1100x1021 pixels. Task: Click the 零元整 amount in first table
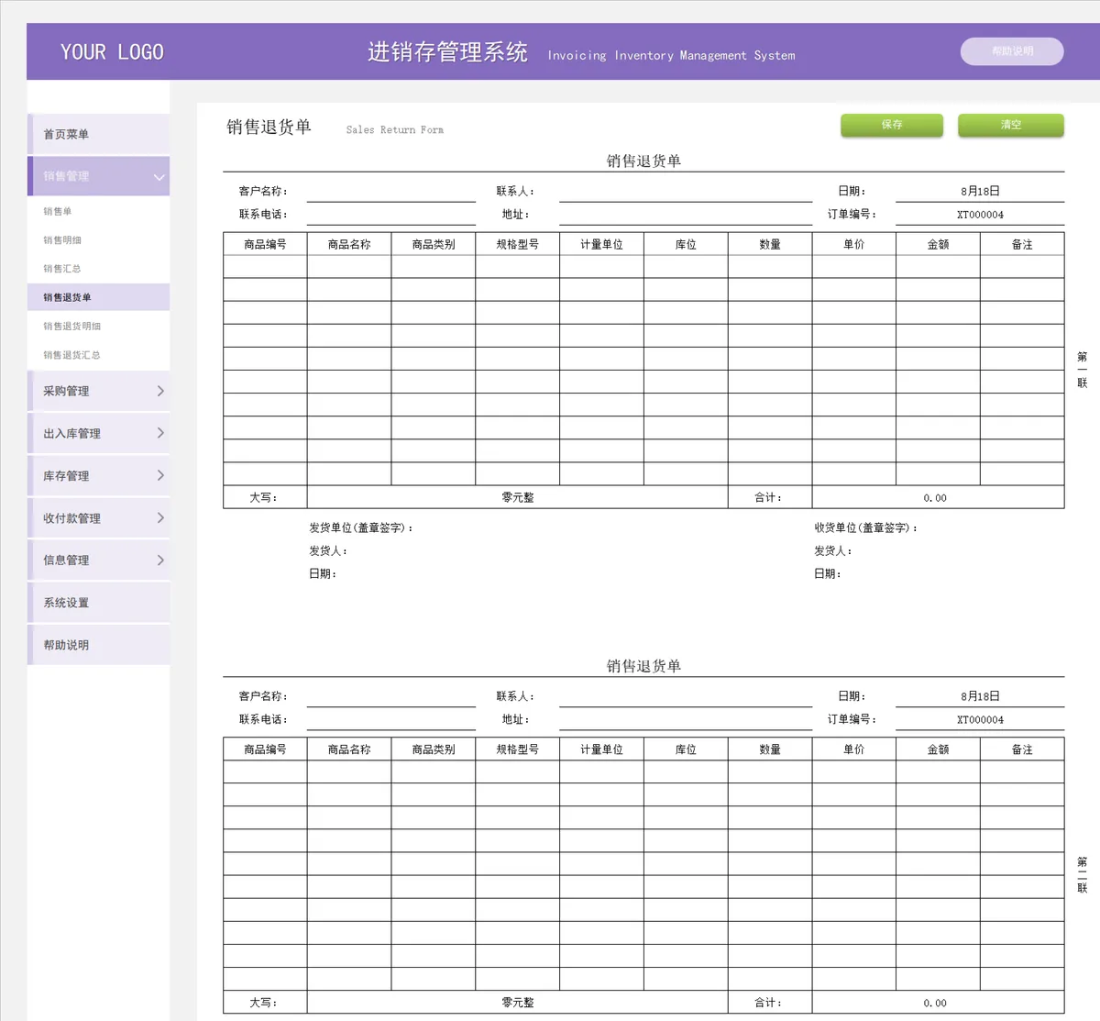(518, 497)
